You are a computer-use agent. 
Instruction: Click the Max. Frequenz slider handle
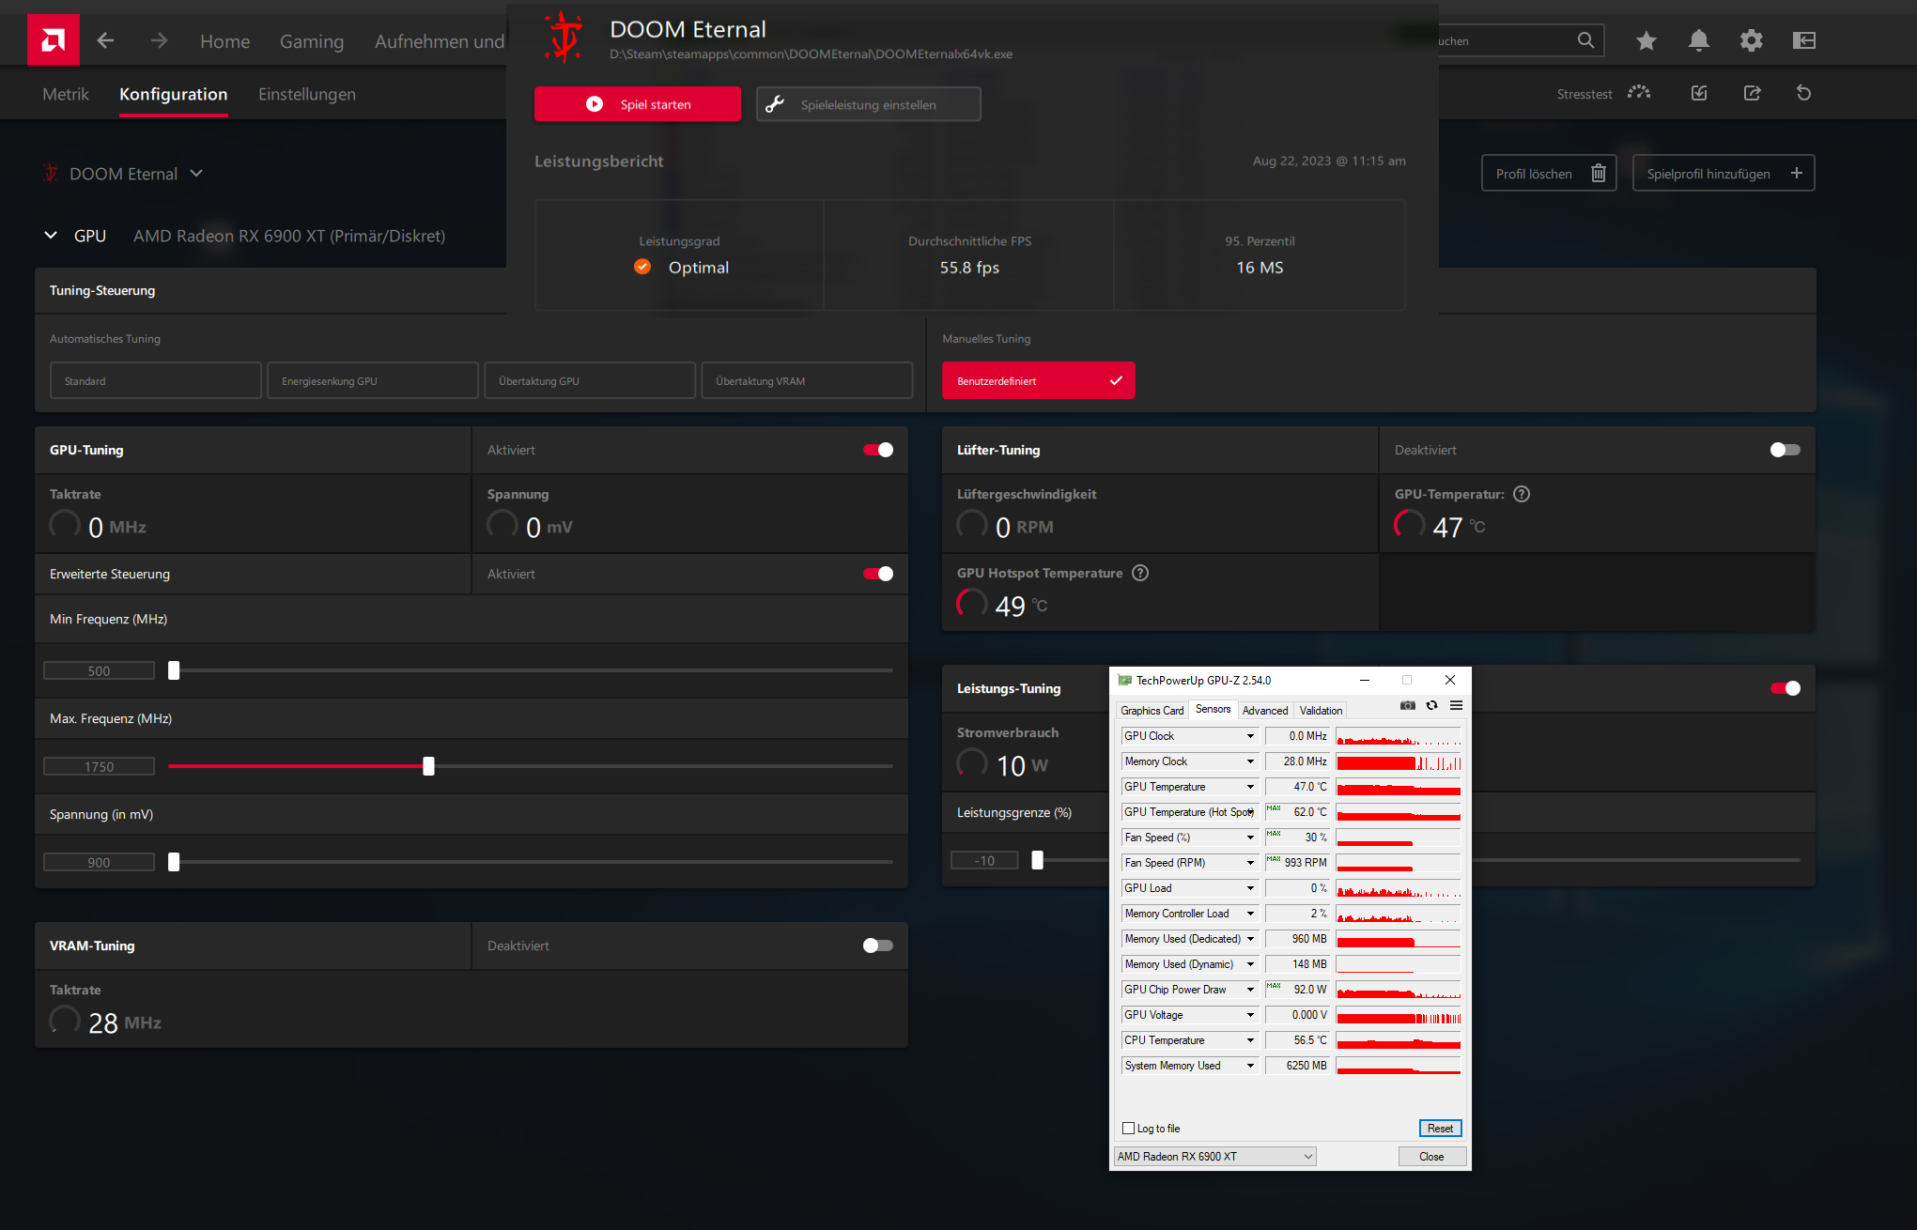[x=428, y=766]
